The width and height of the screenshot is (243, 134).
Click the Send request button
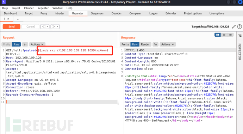12,26
